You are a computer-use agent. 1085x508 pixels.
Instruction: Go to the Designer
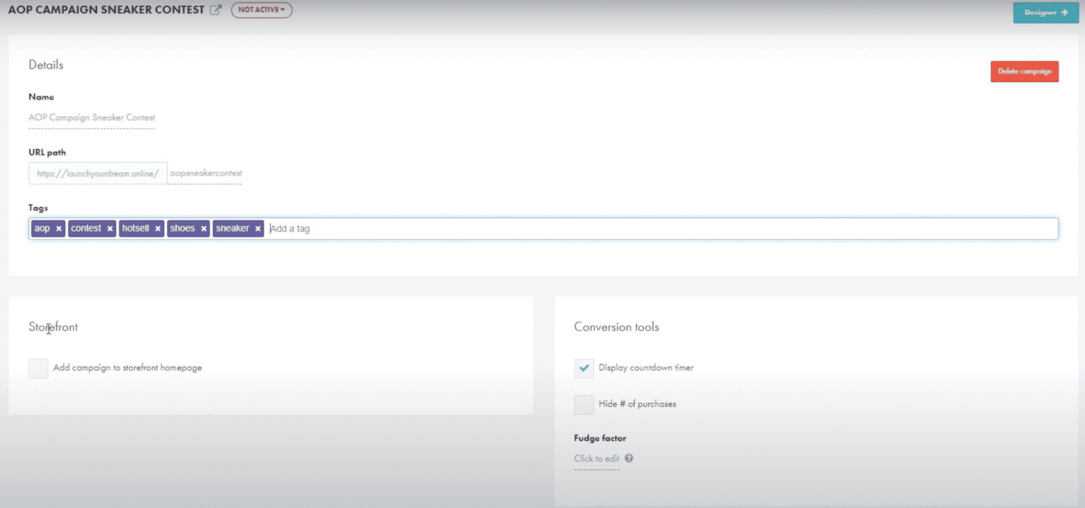[x=1046, y=13]
